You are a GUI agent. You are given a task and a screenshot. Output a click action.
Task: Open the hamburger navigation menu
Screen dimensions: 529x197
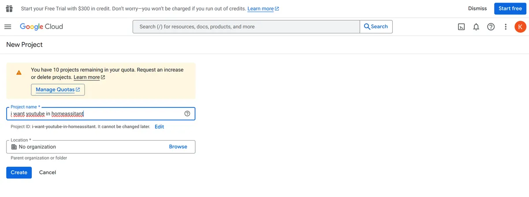click(x=7, y=27)
